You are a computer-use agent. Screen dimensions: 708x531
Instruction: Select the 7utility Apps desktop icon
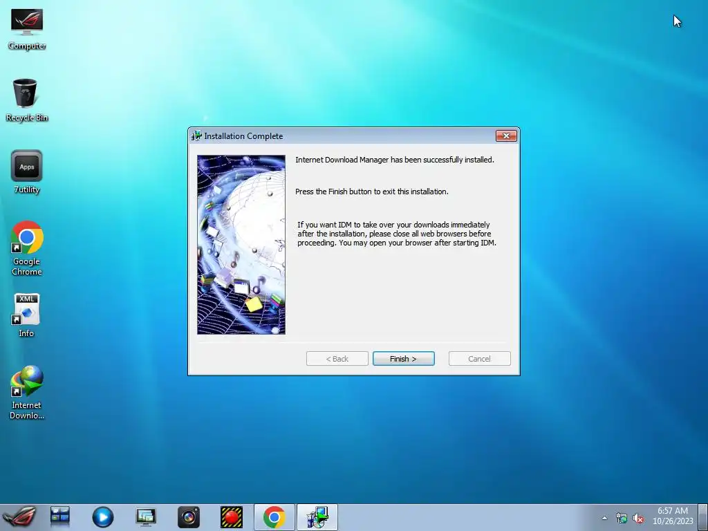27,172
